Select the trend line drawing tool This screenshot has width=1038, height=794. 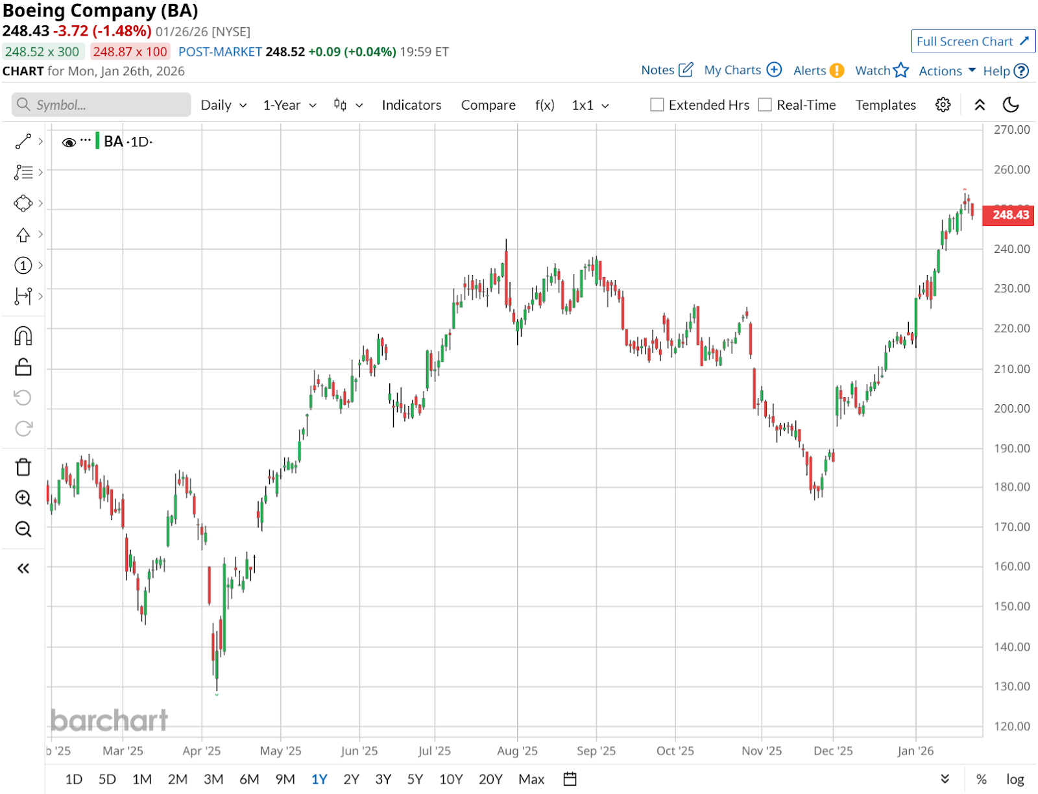[x=23, y=141]
